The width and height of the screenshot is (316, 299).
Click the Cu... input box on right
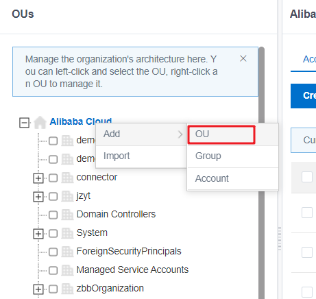[x=303, y=140]
